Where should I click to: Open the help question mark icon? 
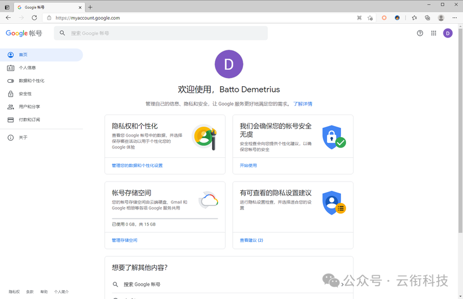coord(420,33)
